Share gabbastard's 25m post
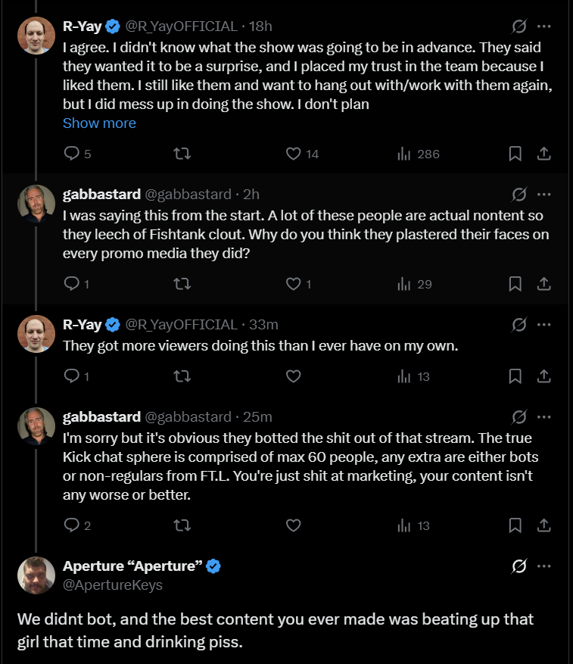This screenshot has width=573, height=664. [x=543, y=525]
